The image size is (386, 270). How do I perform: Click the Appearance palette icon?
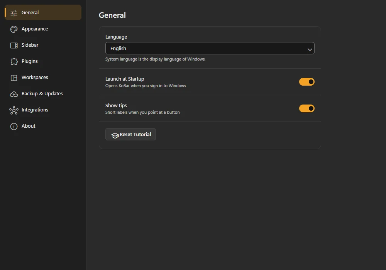pyautogui.click(x=14, y=29)
